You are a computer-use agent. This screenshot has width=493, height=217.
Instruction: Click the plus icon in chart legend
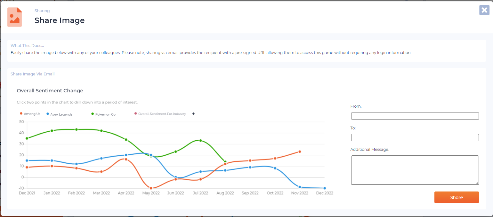coord(193,114)
